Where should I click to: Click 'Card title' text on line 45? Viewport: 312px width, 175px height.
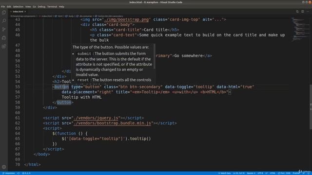[x=156, y=30]
